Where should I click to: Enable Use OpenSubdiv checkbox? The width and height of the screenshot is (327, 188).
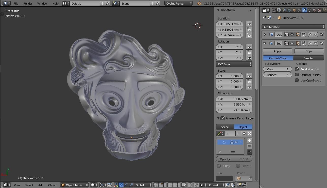(297, 80)
